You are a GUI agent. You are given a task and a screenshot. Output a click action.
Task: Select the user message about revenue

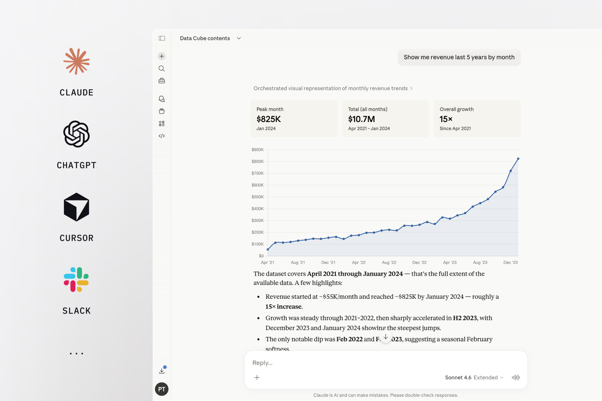[x=459, y=57]
